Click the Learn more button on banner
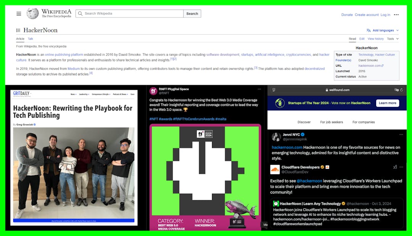This screenshot has width=412, height=236. (387, 103)
